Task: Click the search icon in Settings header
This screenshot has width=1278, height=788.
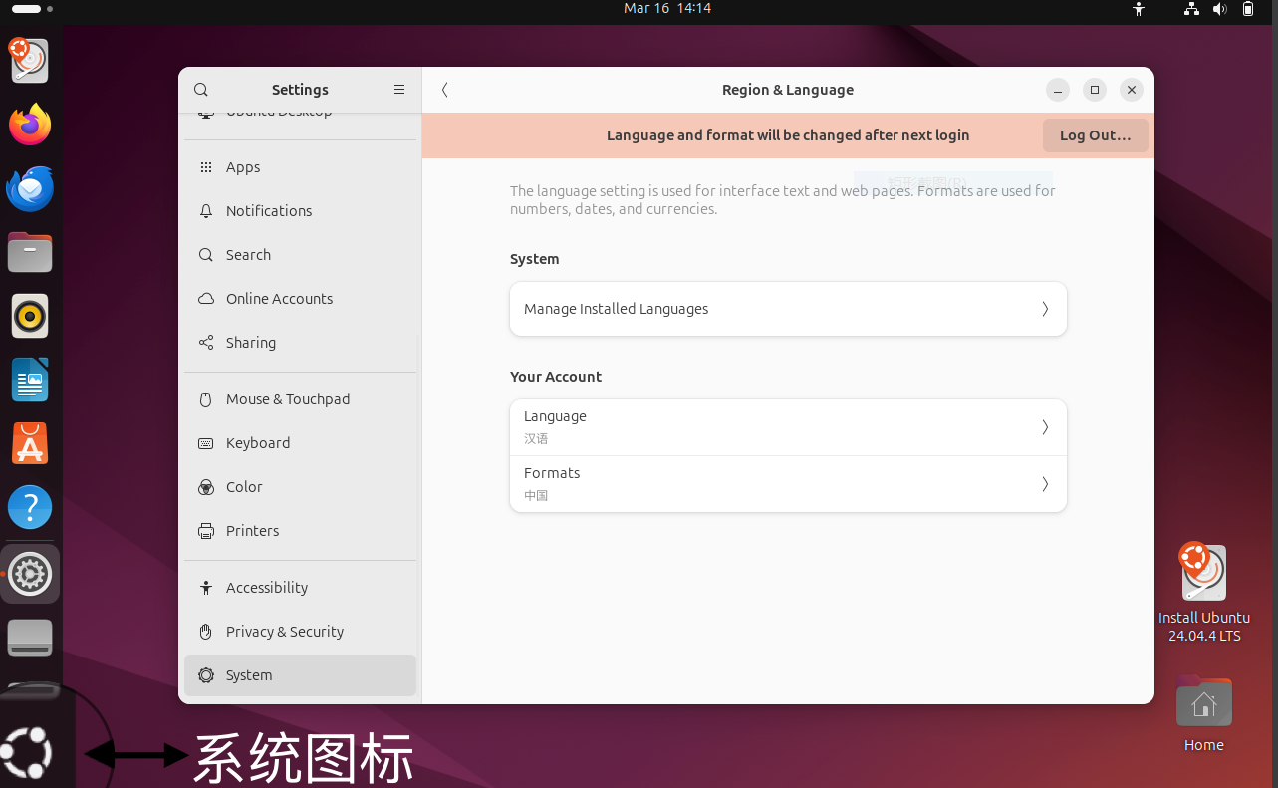Action: (x=201, y=90)
